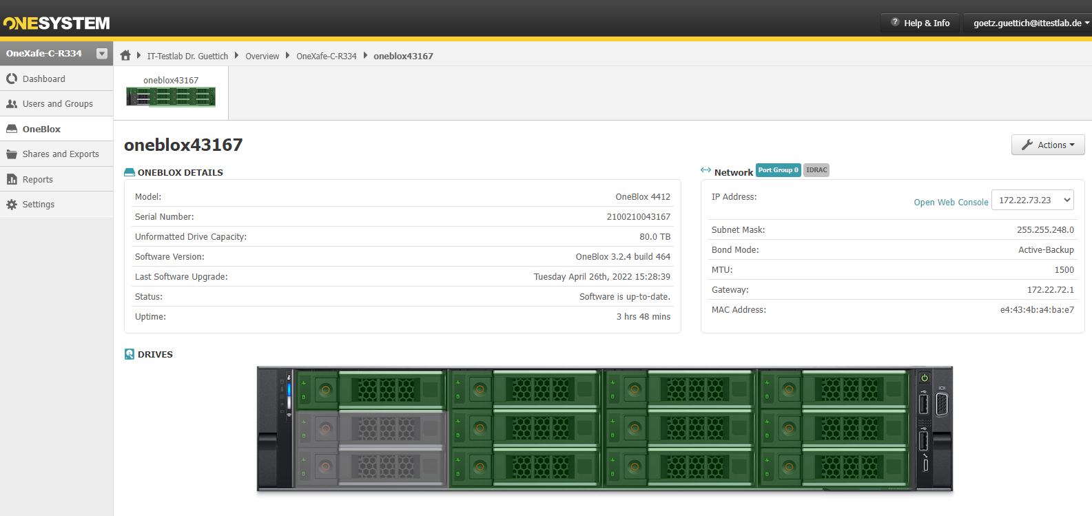Click the OneBlox drive icon in sidebar
This screenshot has height=516, width=1092.
click(x=12, y=129)
